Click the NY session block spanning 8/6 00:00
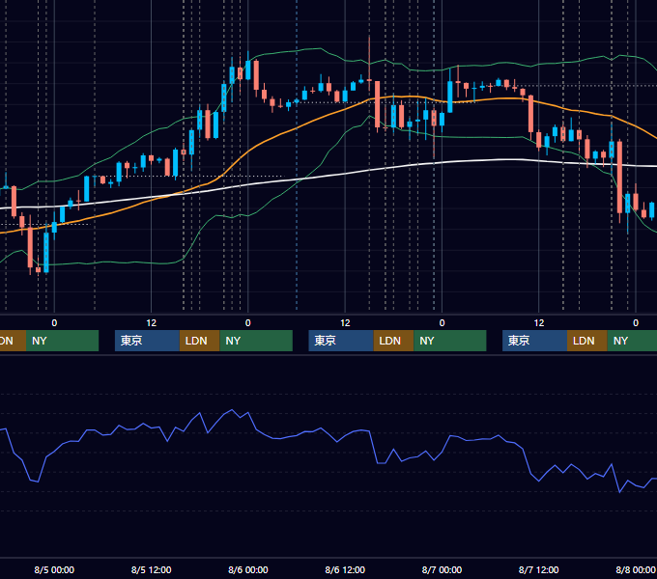 coord(256,341)
